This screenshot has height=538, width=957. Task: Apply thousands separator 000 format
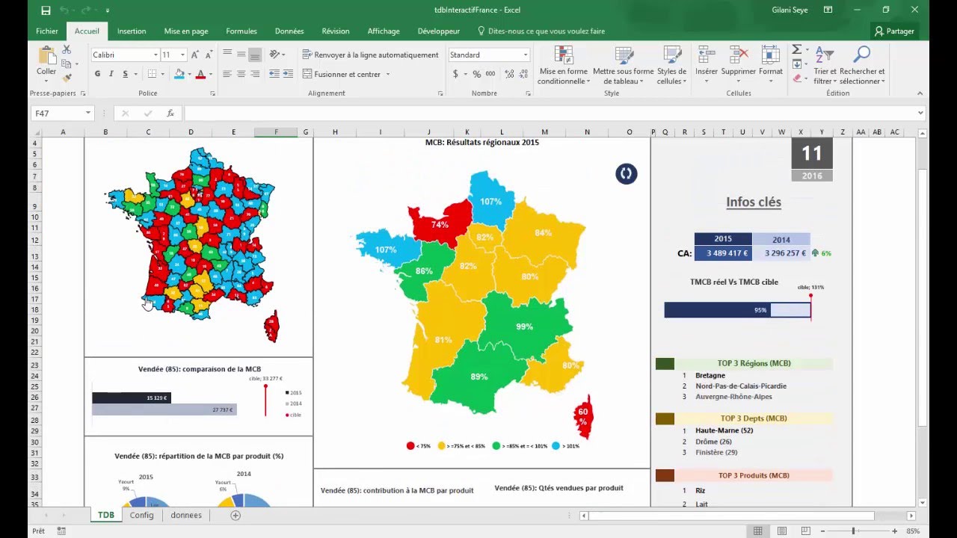click(x=490, y=74)
